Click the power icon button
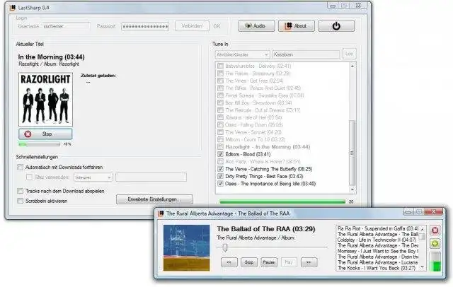The image size is (453, 287). (336, 26)
